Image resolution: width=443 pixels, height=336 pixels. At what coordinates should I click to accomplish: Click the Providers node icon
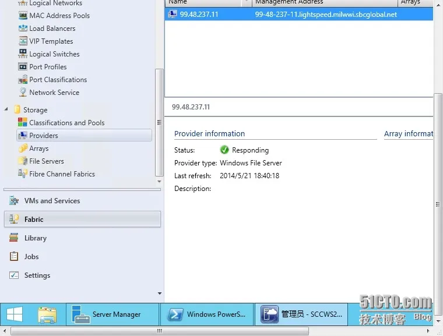click(23, 135)
